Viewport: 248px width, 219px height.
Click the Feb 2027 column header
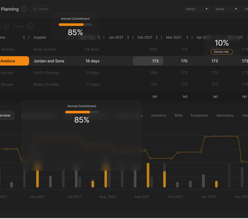(x=145, y=38)
